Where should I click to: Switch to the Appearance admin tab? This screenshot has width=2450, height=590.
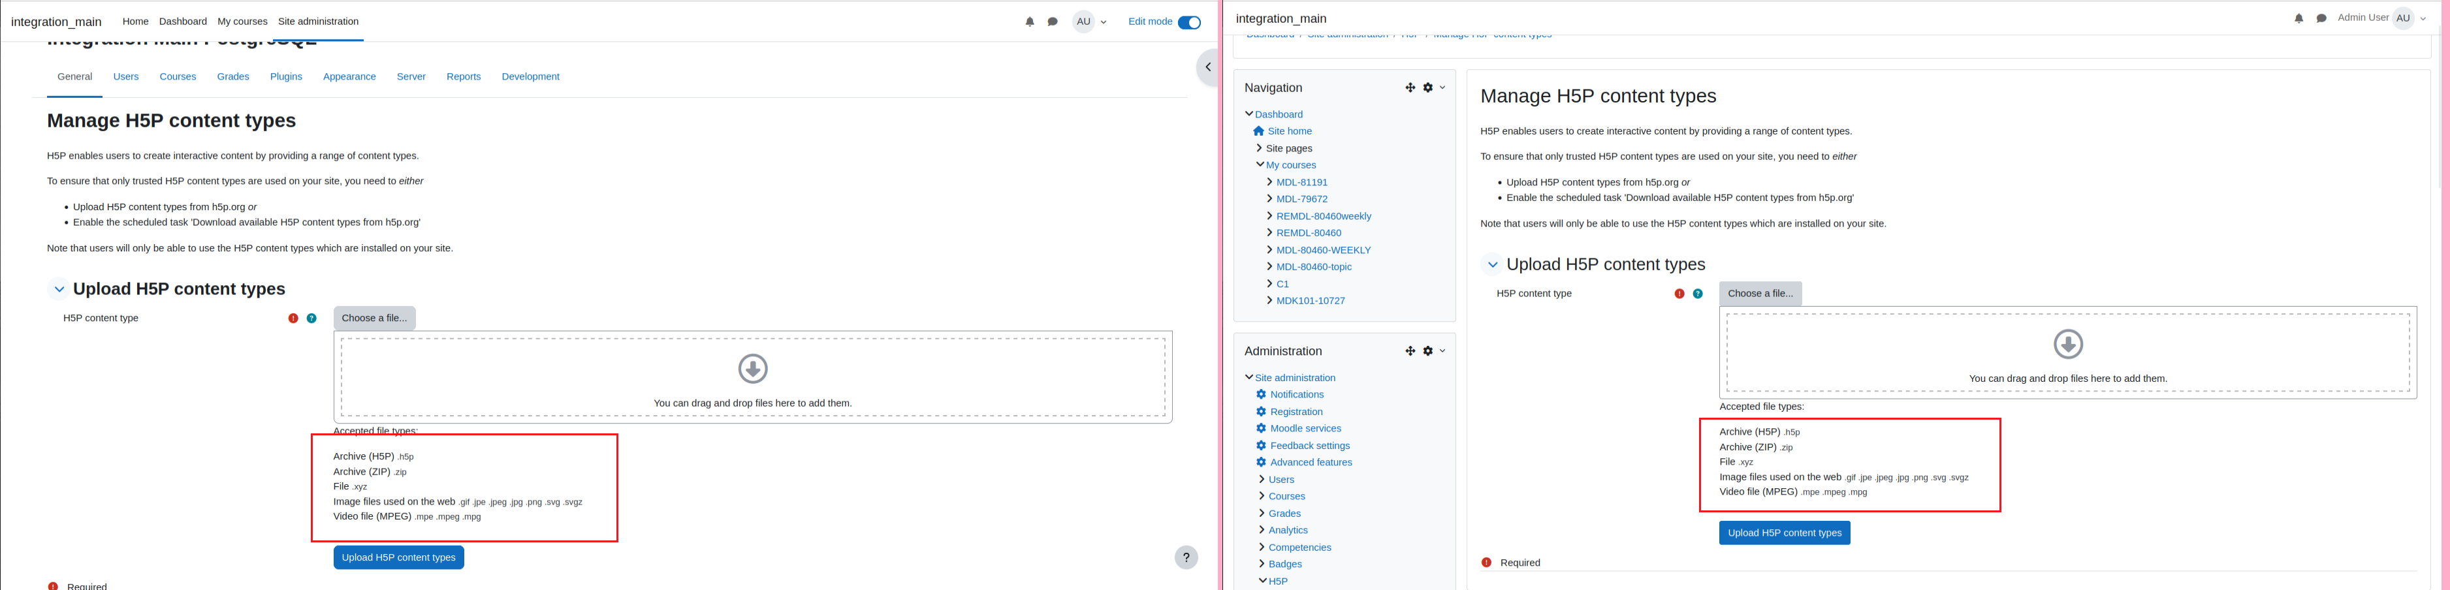[x=349, y=77]
